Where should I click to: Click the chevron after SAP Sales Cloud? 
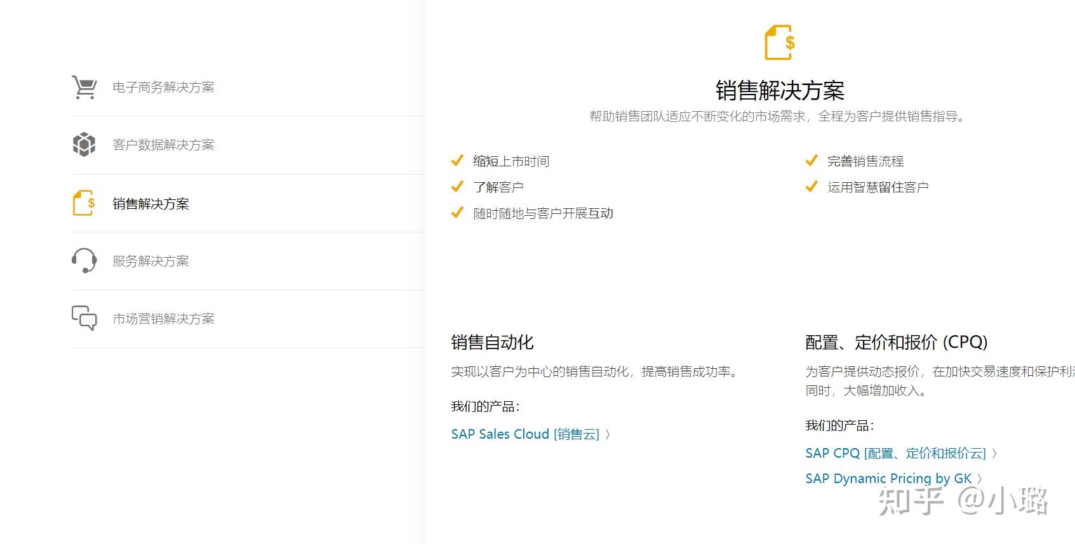(608, 435)
